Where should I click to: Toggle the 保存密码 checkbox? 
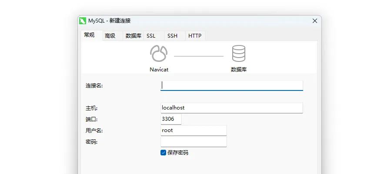pos(164,152)
